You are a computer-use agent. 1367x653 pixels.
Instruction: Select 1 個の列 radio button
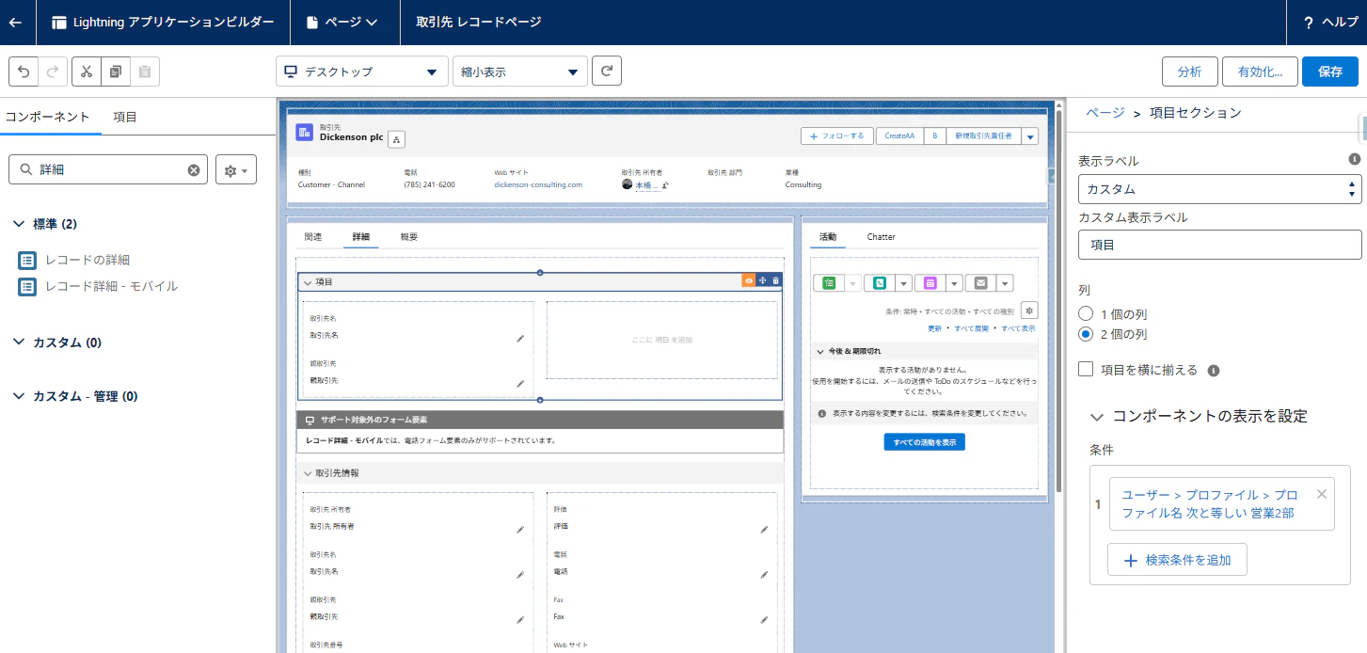[1086, 313]
